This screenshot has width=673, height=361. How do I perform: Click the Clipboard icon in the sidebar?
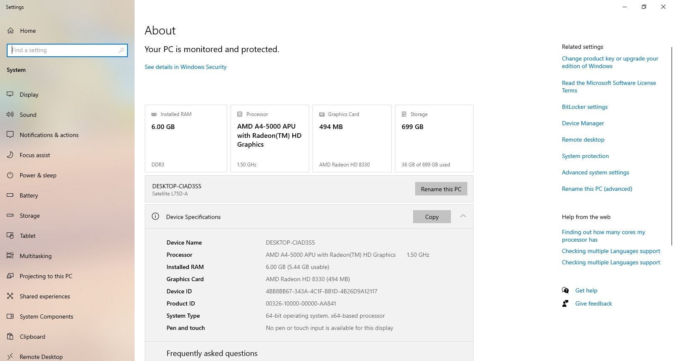pos(10,337)
